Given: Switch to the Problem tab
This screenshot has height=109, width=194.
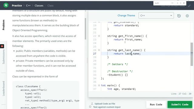Looking at the screenshot, I should point(4,25).
